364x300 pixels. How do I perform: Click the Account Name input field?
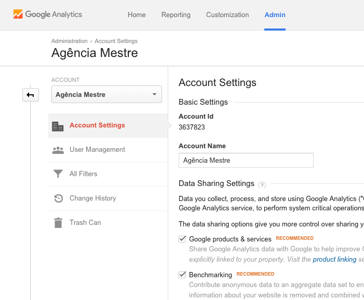pos(246,161)
